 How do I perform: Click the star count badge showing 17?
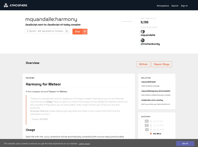tap(85, 32)
